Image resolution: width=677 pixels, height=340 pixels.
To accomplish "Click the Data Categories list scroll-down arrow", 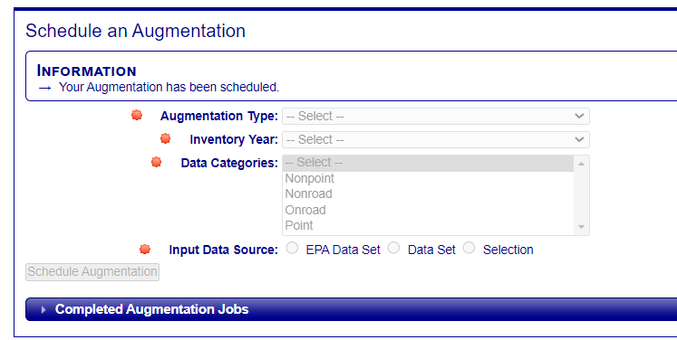I will (x=581, y=227).
